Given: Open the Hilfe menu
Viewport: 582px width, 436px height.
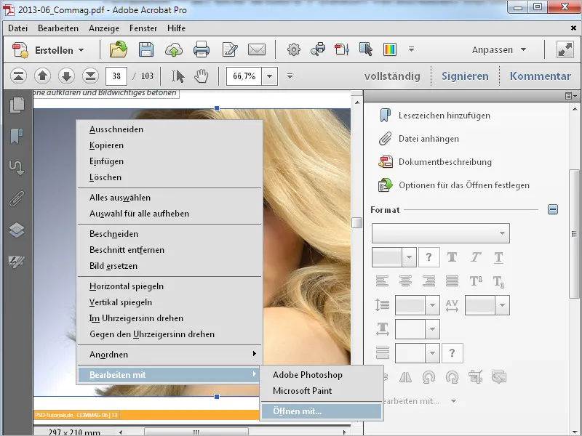Looking at the screenshot, I should (176, 28).
